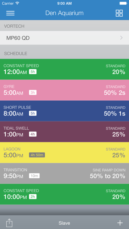The height and width of the screenshot is (229, 129).
Task: Tap the 4h 50m duration badge on Lagoon
Action: (37, 155)
